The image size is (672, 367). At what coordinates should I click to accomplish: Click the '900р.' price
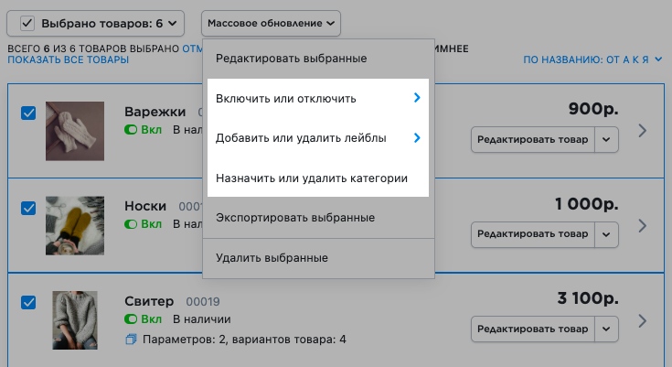pos(593,109)
